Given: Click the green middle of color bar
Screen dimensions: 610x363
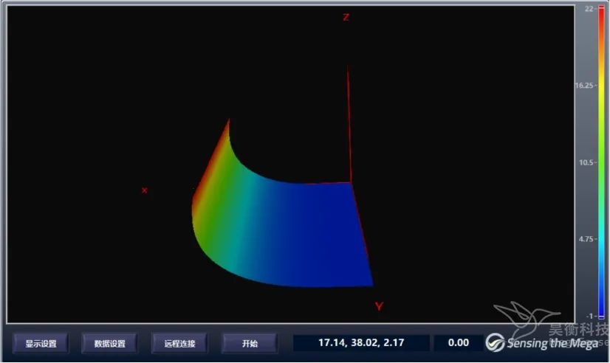Looking at the screenshot, I should [600, 162].
